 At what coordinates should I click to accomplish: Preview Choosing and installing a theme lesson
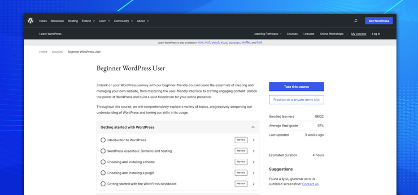241,162
